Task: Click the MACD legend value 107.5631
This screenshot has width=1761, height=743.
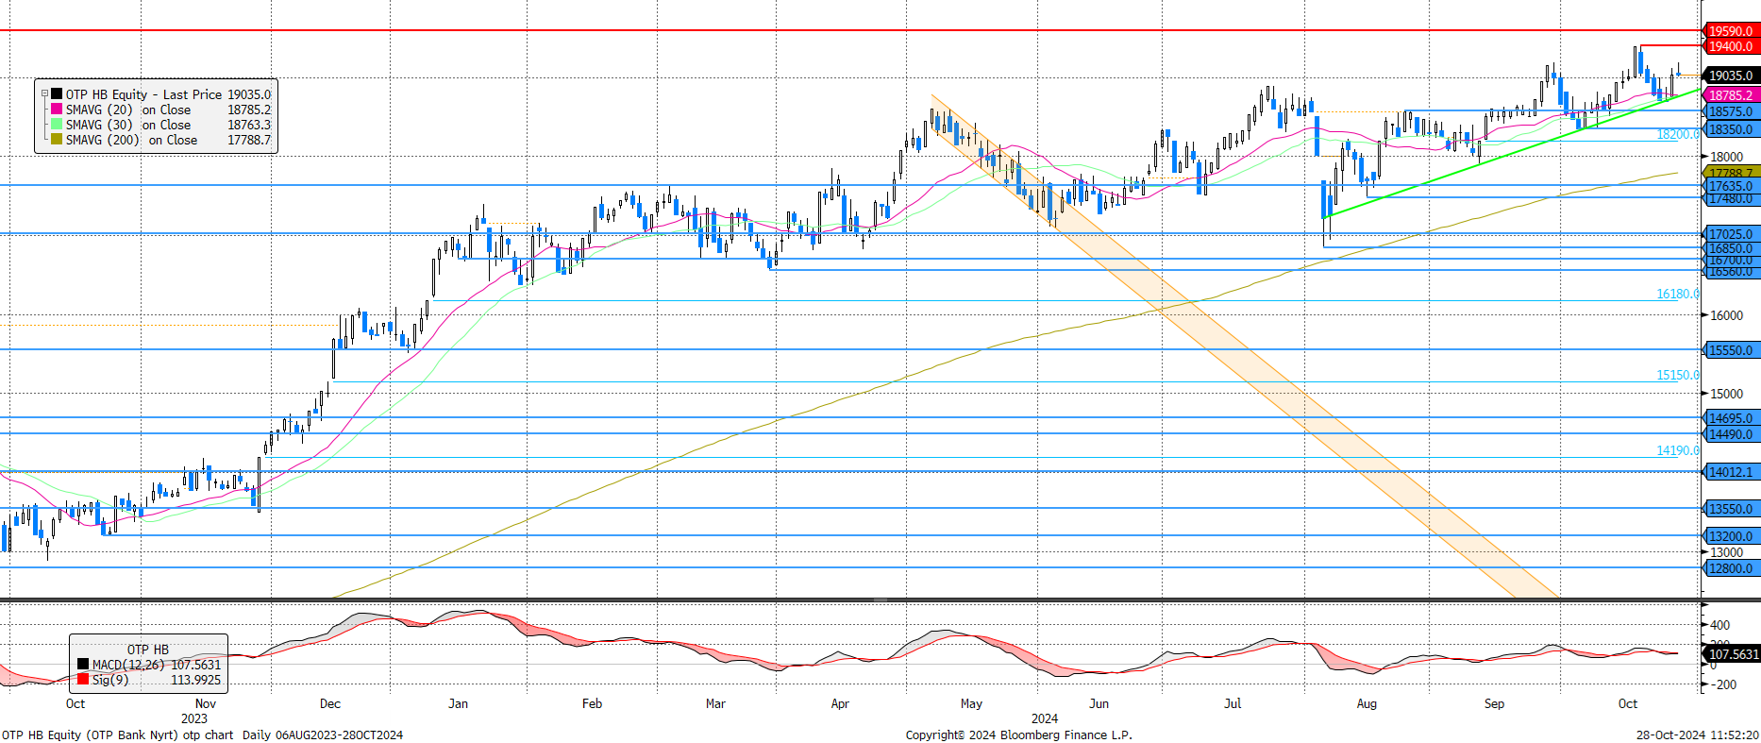Action: tap(195, 665)
